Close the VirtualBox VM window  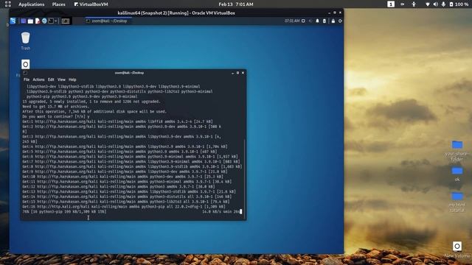pos(340,13)
